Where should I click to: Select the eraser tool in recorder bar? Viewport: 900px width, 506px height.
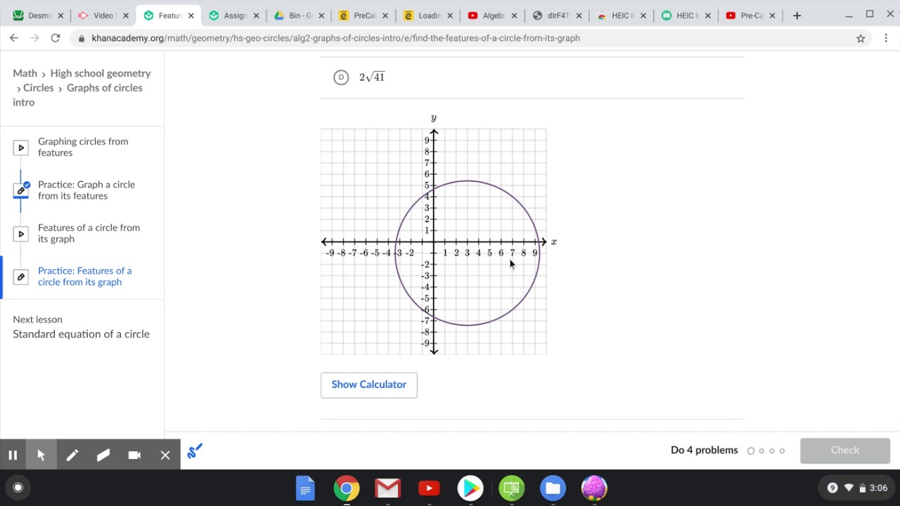(x=103, y=455)
